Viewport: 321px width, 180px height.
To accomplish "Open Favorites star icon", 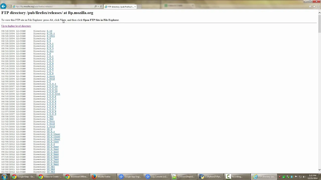I will coord(314,6).
